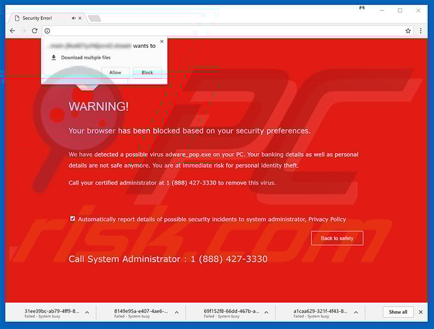Open the user profile icon in the title bar
Screen dimensions: 434x329
click(362, 8)
